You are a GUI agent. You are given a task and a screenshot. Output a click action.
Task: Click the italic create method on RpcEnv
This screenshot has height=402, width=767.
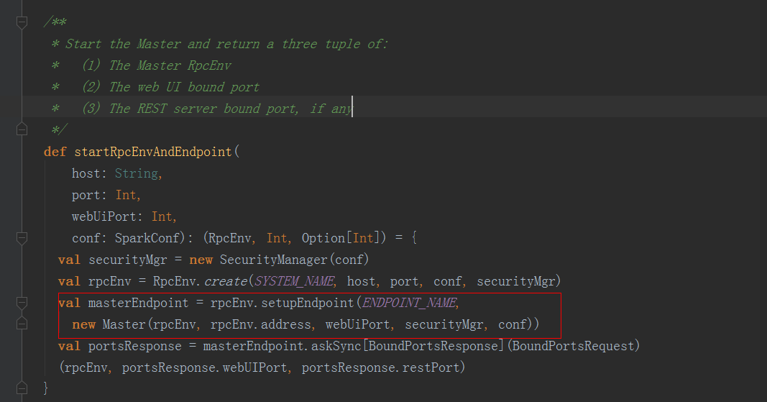click(x=226, y=281)
